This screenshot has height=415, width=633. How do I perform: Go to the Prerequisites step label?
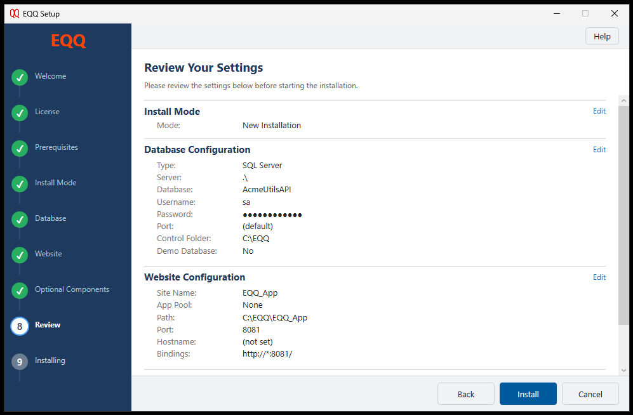pos(56,147)
